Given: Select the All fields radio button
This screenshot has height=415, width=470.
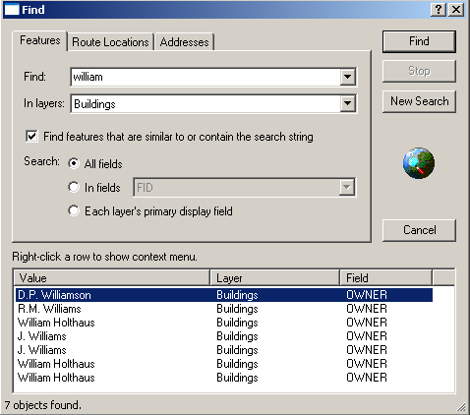Looking at the screenshot, I should (x=74, y=163).
